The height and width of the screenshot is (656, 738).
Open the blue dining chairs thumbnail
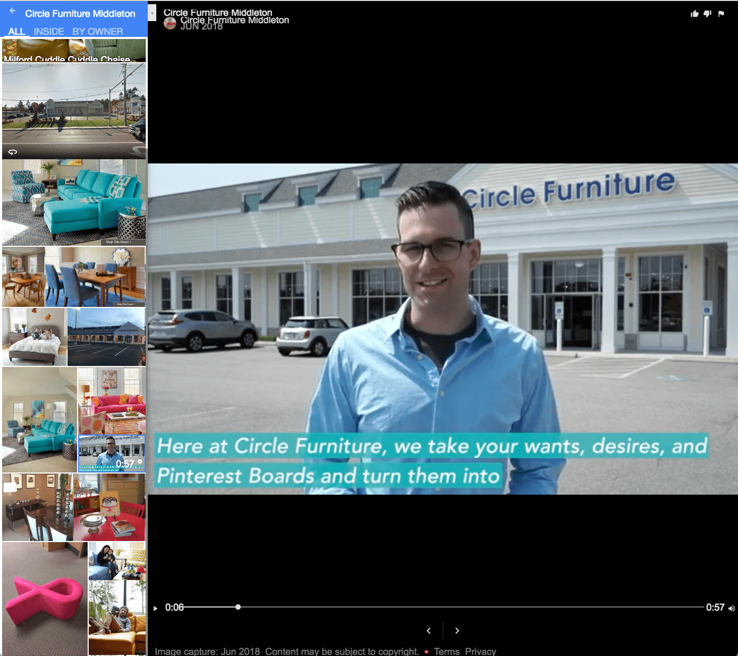pos(95,276)
